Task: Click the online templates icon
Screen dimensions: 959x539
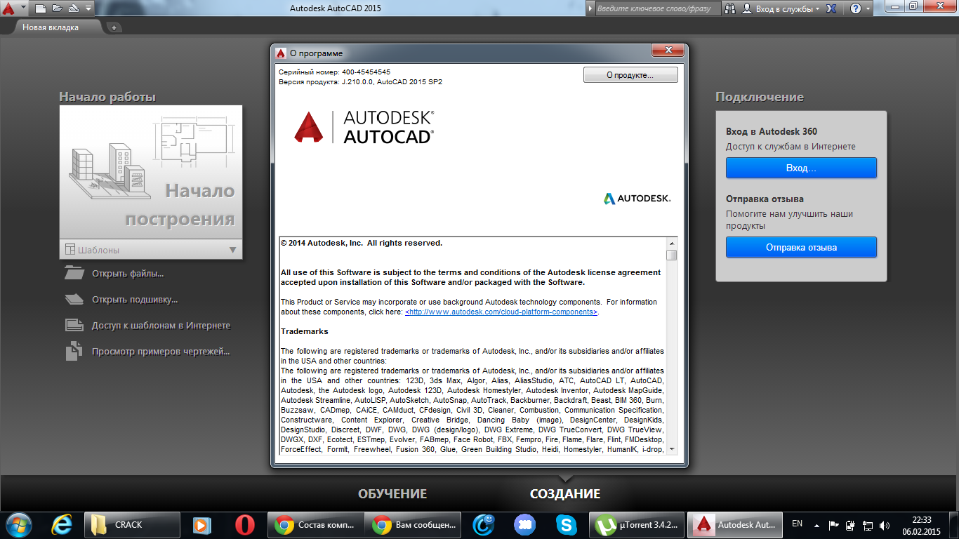Action: point(74,325)
